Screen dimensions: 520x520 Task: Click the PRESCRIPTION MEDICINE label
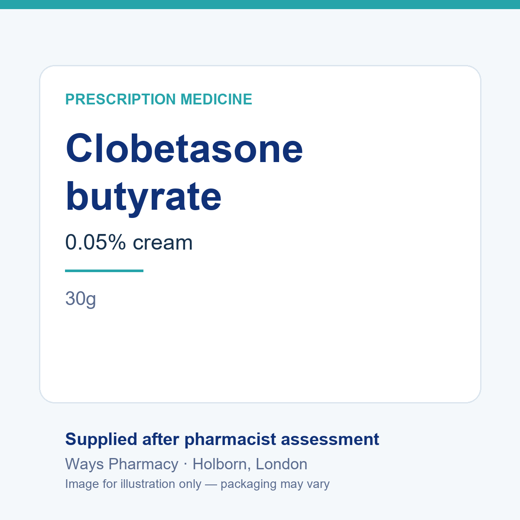coord(159,100)
